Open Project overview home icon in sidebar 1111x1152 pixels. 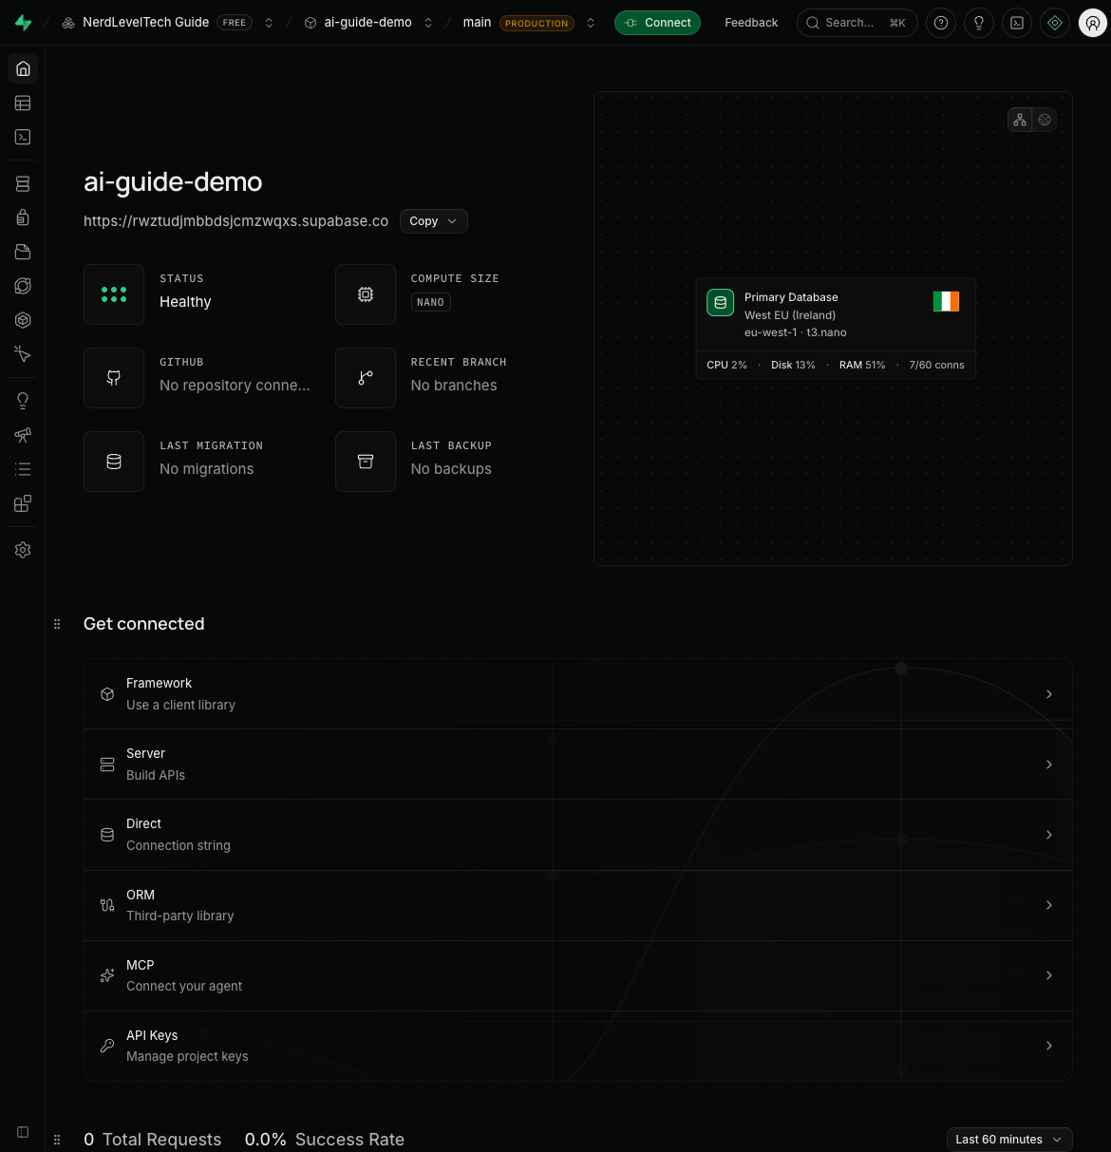tap(23, 68)
